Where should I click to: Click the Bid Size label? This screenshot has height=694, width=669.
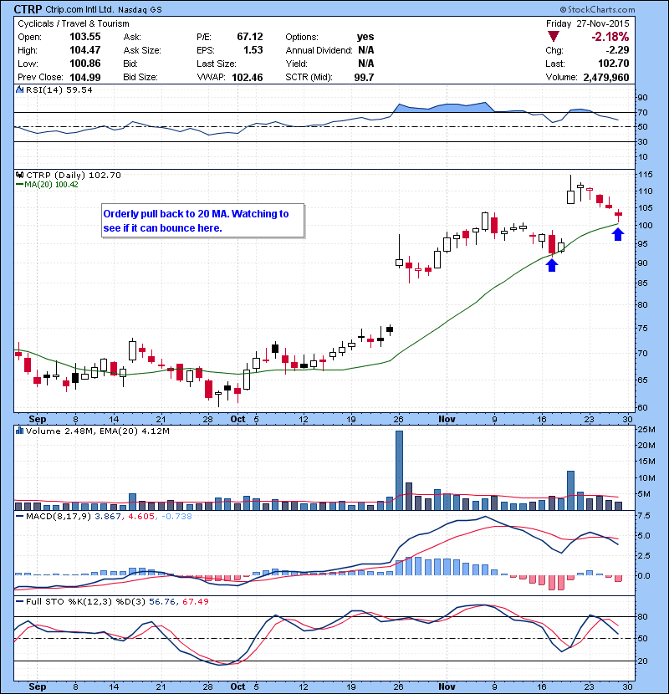click(140, 77)
